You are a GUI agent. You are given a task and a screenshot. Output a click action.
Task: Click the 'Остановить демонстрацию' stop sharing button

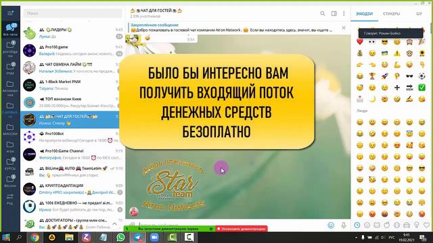coord(242,229)
